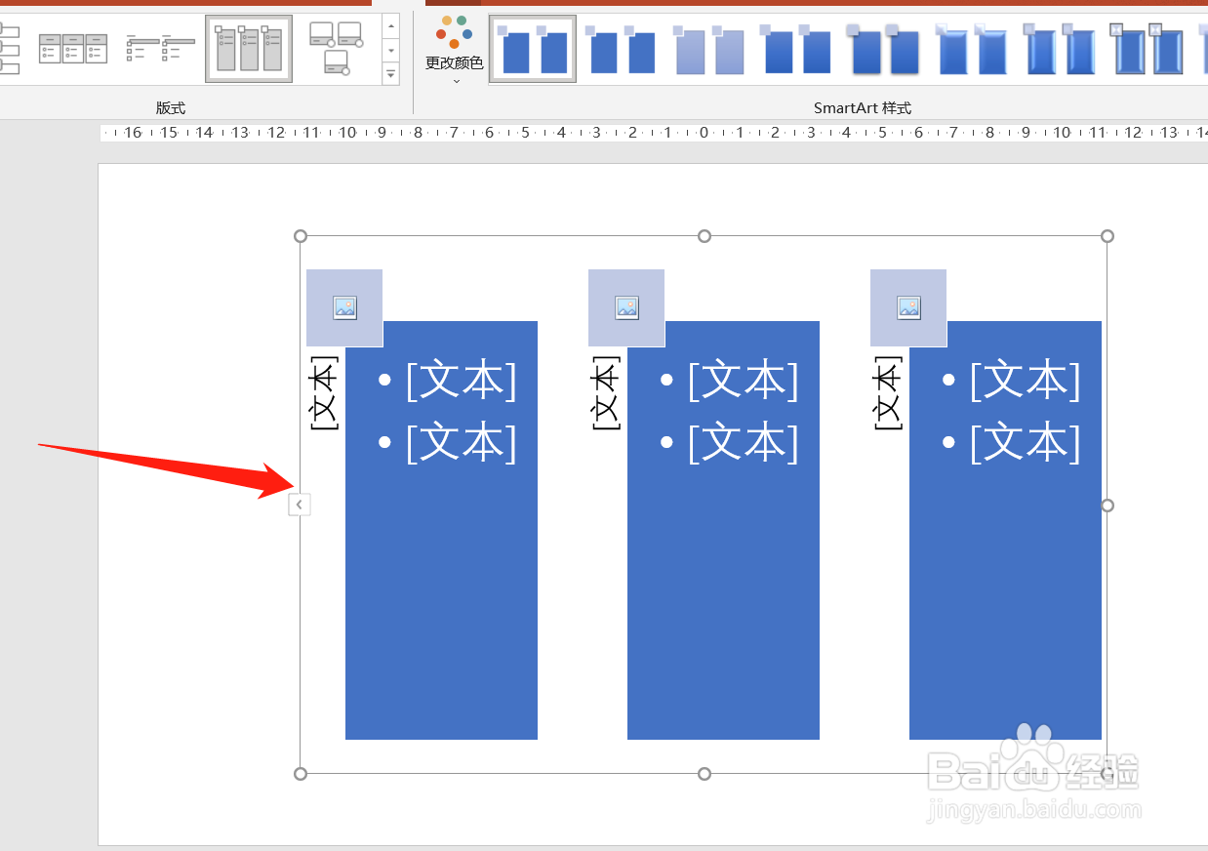Image resolution: width=1208 pixels, height=851 pixels.
Task: Click the right-middle handle of SmartArt frame
Action: (x=1107, y=506)
